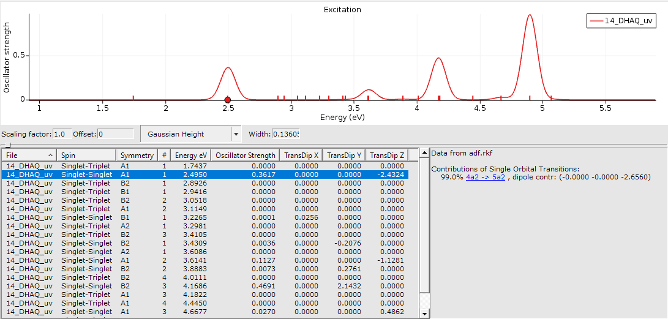Select the row with energy 4.4450
668x319 pixels.
point(205,303)
